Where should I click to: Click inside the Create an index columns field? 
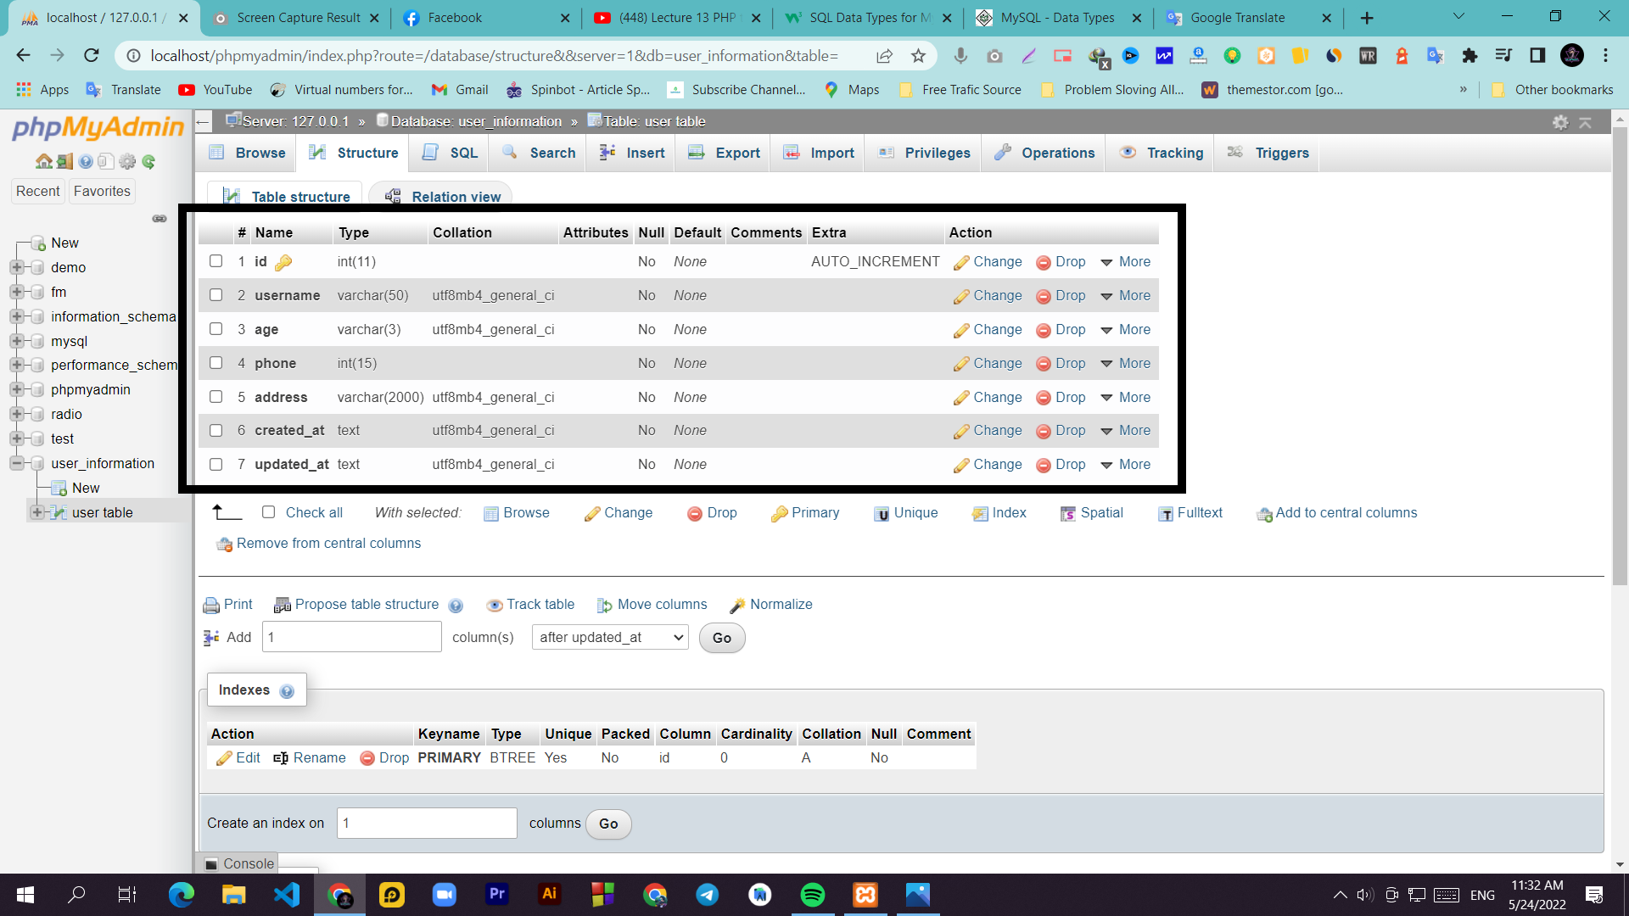click(x=427, y=823)
